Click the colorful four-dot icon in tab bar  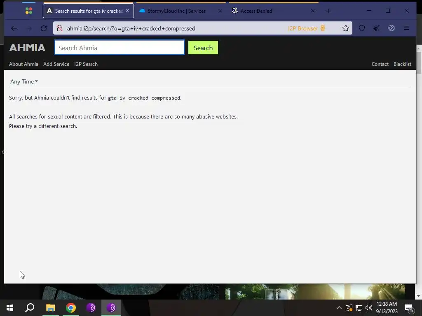[x=29, y=11]
